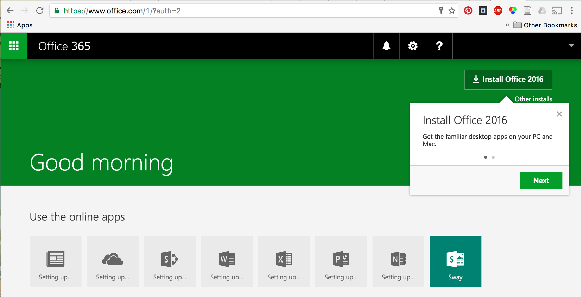Open the Excel Online tile
Image resolution: width=581 pixels, height=297 pixels.
tap(284, 261)
